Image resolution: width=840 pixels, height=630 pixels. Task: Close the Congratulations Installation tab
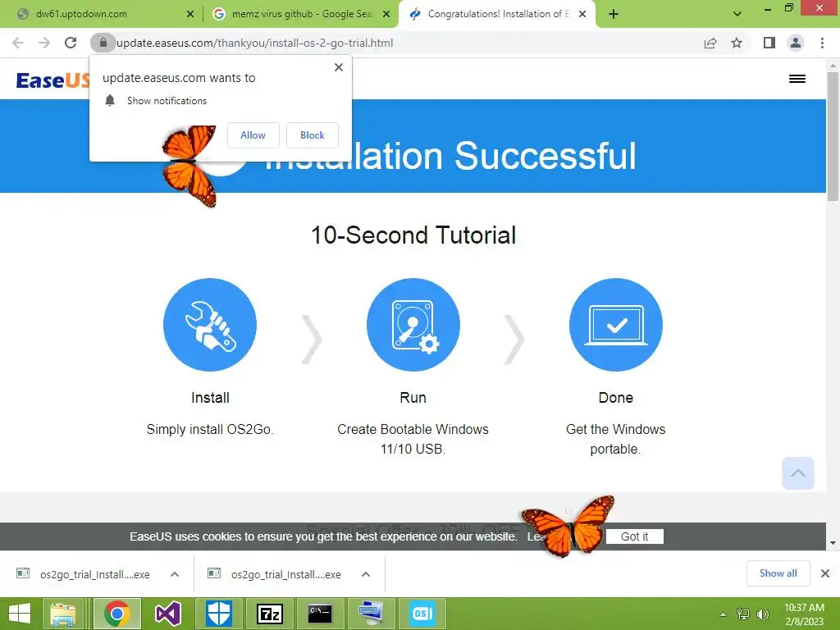tap(582, 14)
